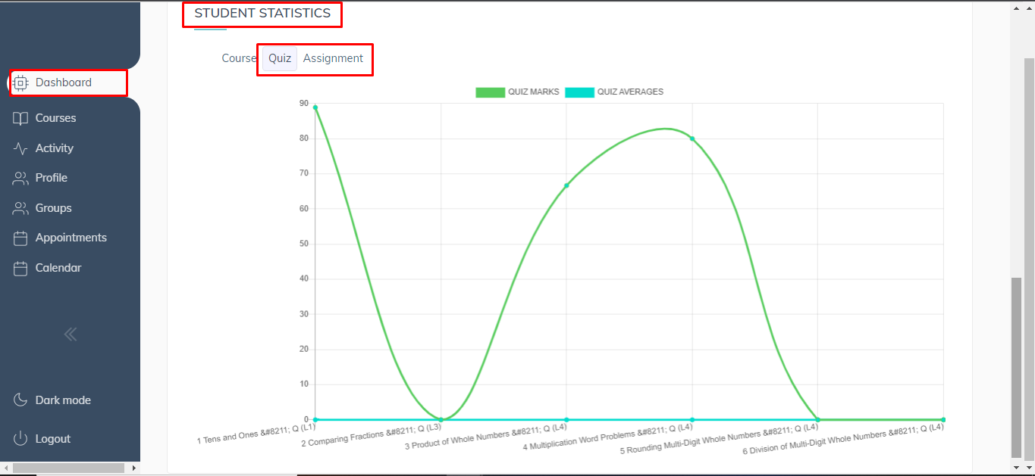Toggle QUIZ MARKS legend visibility
Viewport: 1035px width, 476px height.
pos(533,92)
